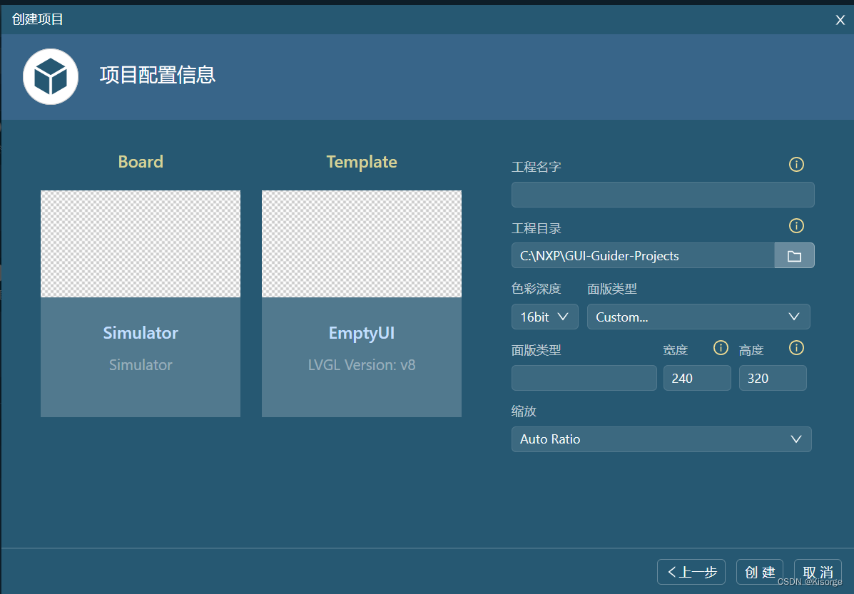This screenshot has width=854, height=594.
Task: Open the folder browse icon for project directory
Action: (x=794, y=256)
